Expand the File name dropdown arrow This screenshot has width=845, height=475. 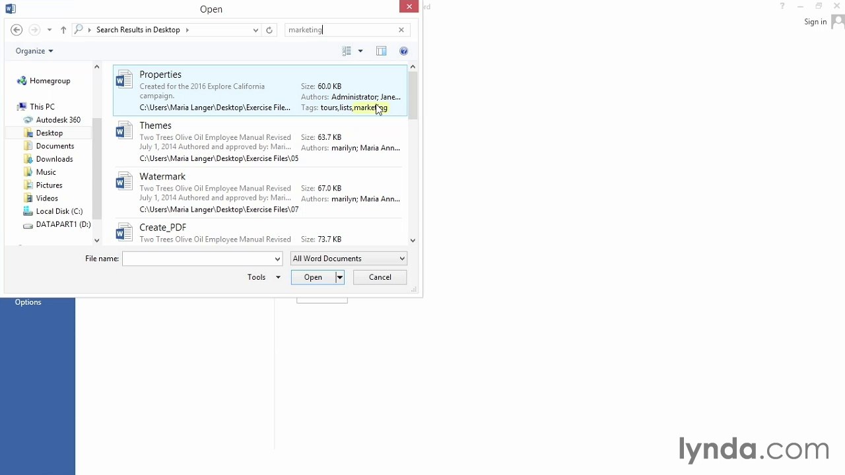tap(277, 259)
